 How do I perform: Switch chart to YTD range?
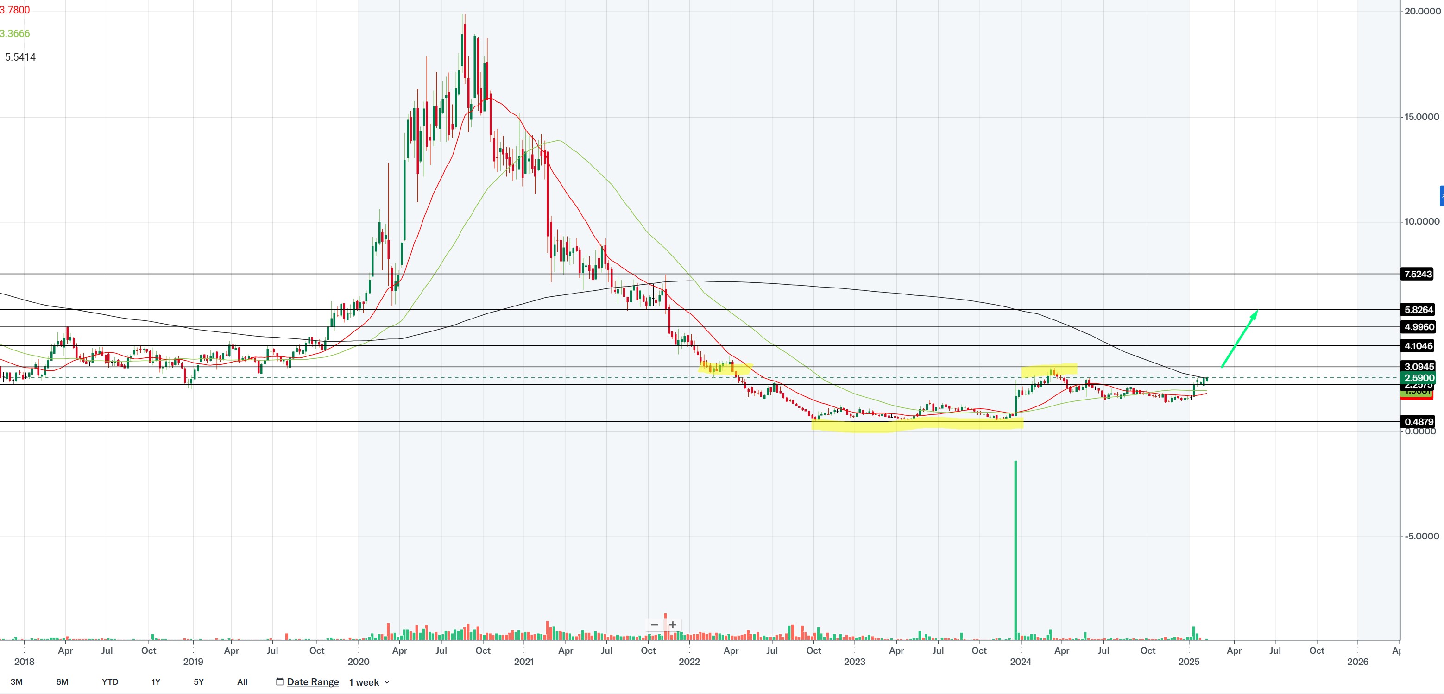coord(110,681)
